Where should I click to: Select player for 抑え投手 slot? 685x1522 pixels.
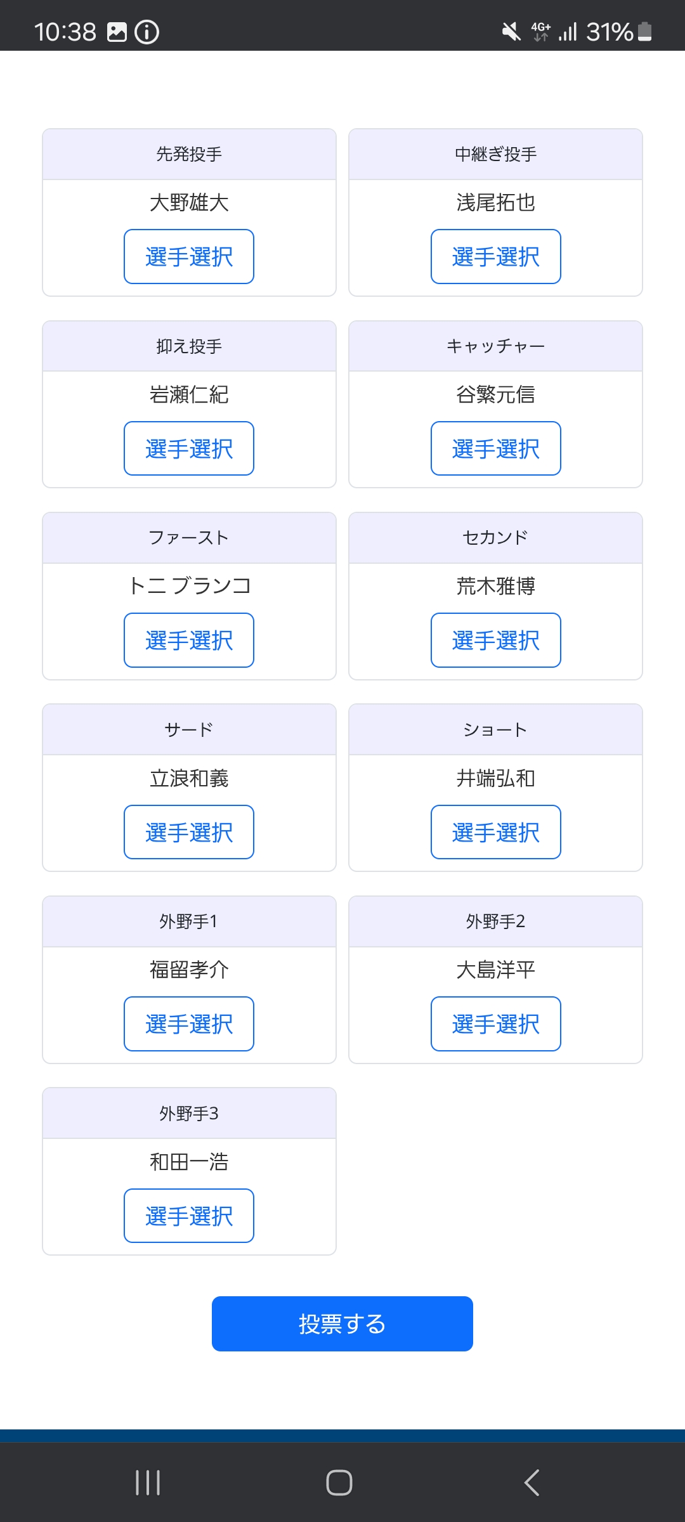(189, 448)
